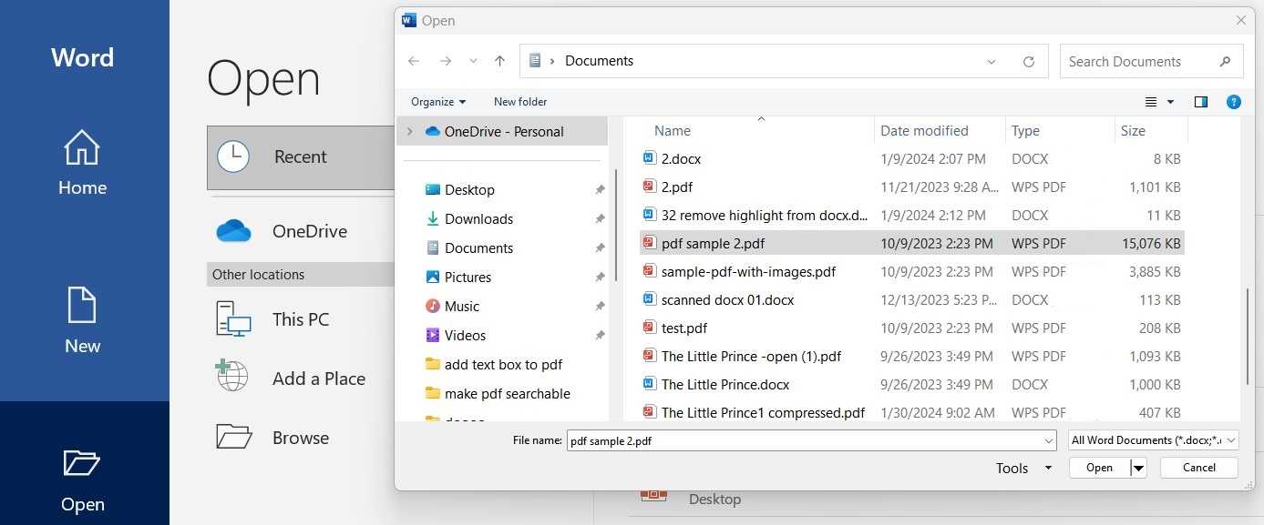Screen dimensions: 1264x525
Task: Click the New folder button
Action: tap(519, 101)
